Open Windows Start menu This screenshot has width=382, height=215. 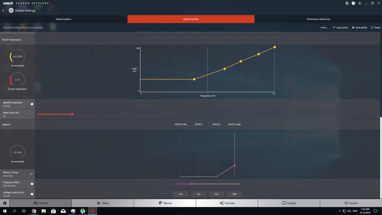5,211
